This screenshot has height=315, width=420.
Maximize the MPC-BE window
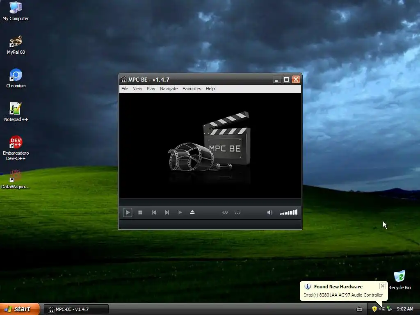click(286, 80)
